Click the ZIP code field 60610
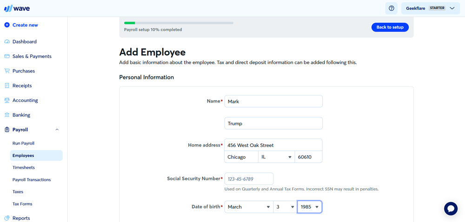Screen dimensions: 465x222 [x=308, y=157]
